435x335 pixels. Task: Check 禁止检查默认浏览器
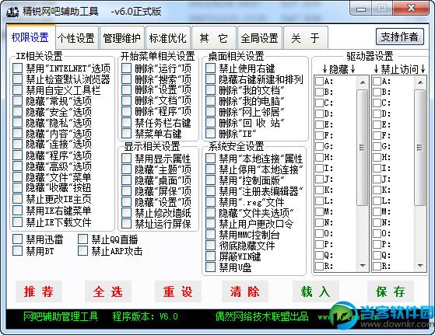click(x=17, y=79)
